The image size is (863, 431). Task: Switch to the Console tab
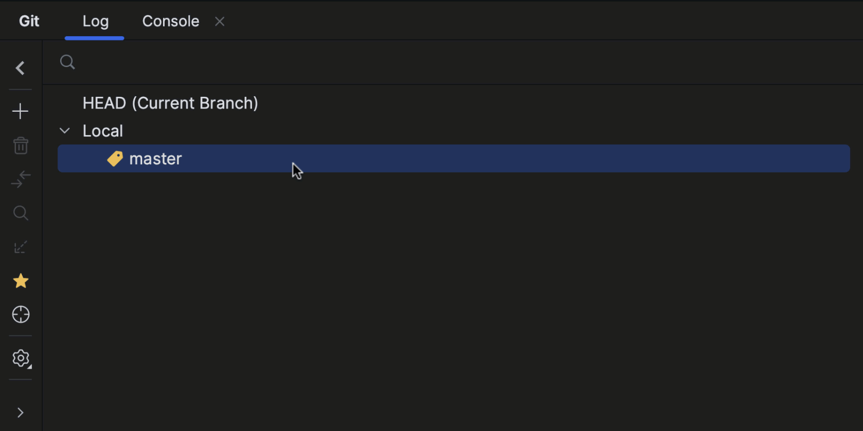[x=170, y=21]
